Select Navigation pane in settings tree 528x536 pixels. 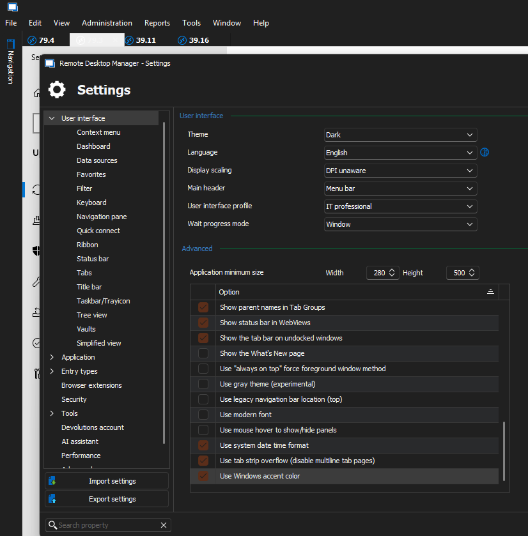coord(102,217)
